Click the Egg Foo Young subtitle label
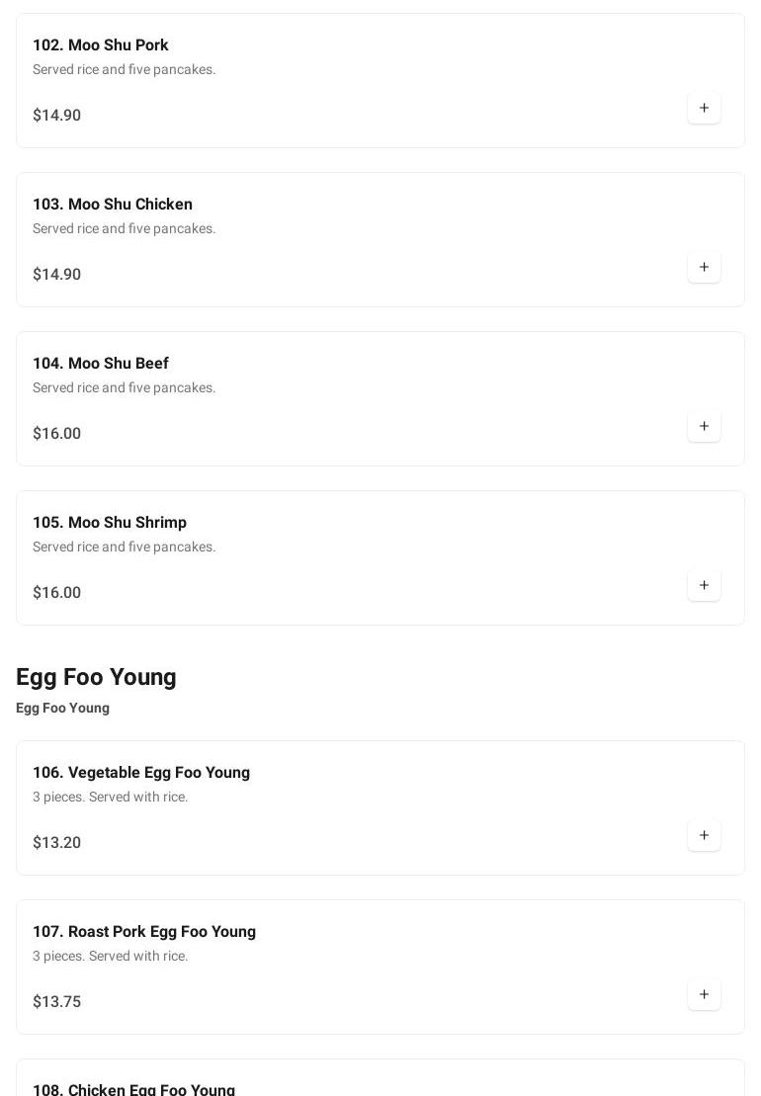The image size is (761, 1096). pyautogui.click(x=62, y=708)
